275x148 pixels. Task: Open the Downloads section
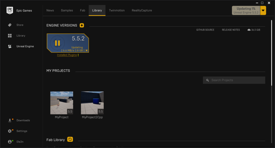click(23, 121)
